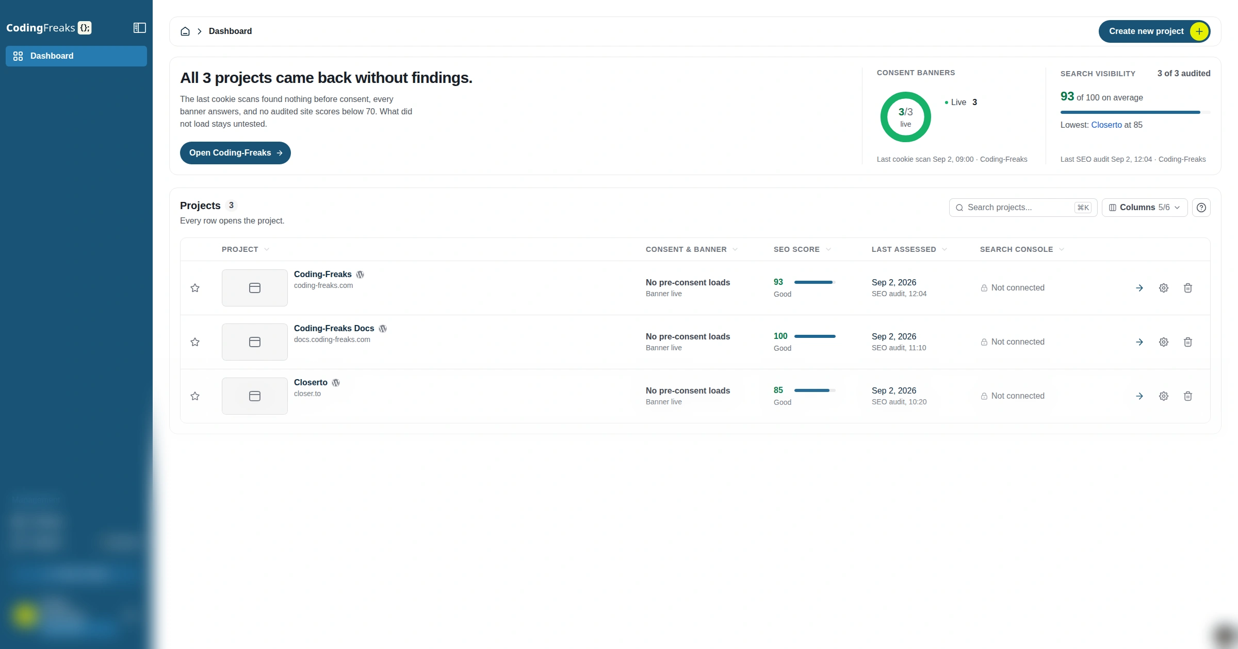The height and width of the screenshot is (649, 1238).
Task: Sort by CONSENT & BANNER column header
Action: pos(691,249)
